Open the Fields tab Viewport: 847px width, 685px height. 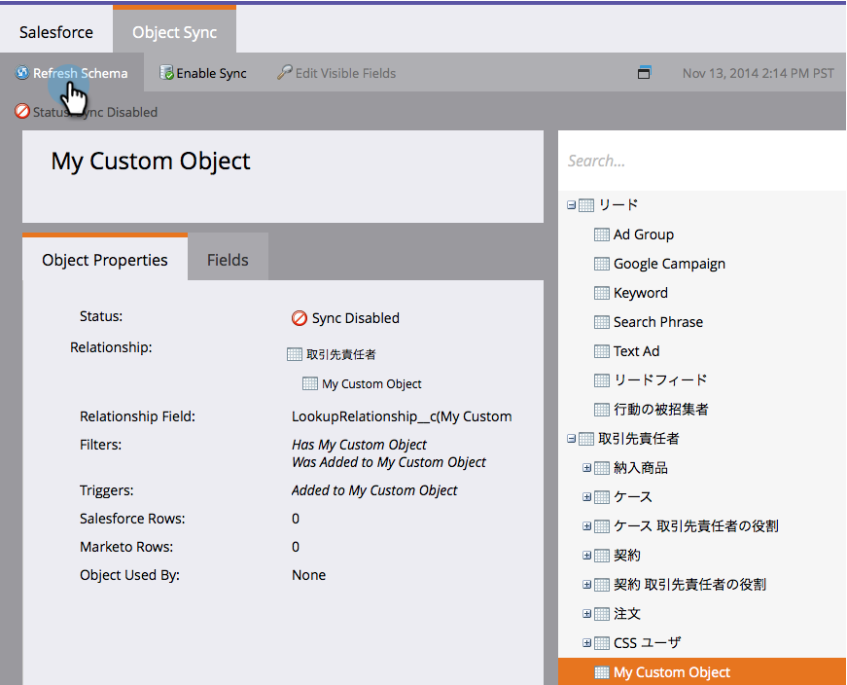pos(228,259)
